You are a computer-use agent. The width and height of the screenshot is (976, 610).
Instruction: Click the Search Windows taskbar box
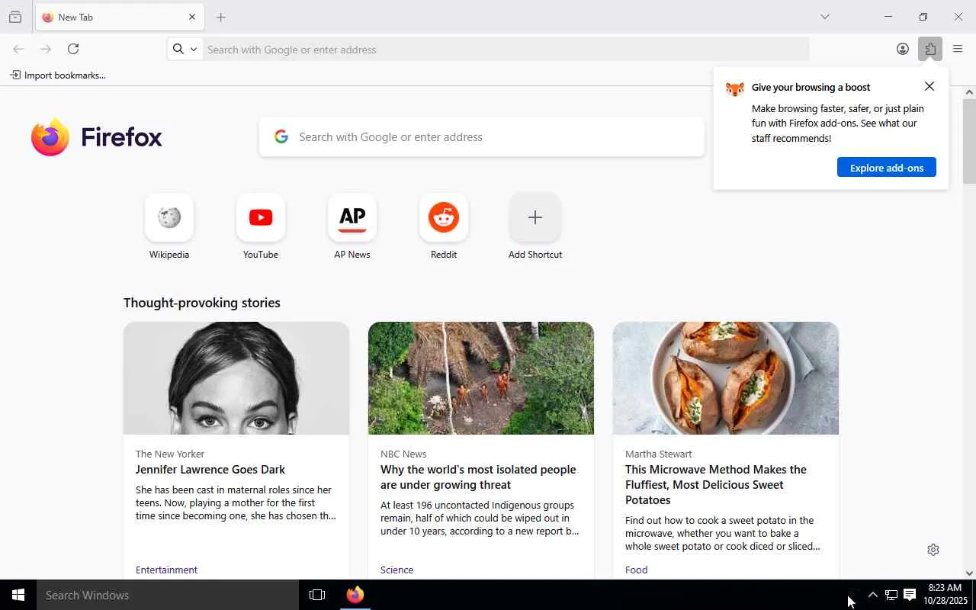coord(168,595)
